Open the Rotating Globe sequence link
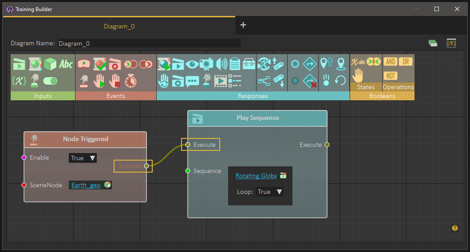The height and width of the screenshot is (252, 470). 256,176
